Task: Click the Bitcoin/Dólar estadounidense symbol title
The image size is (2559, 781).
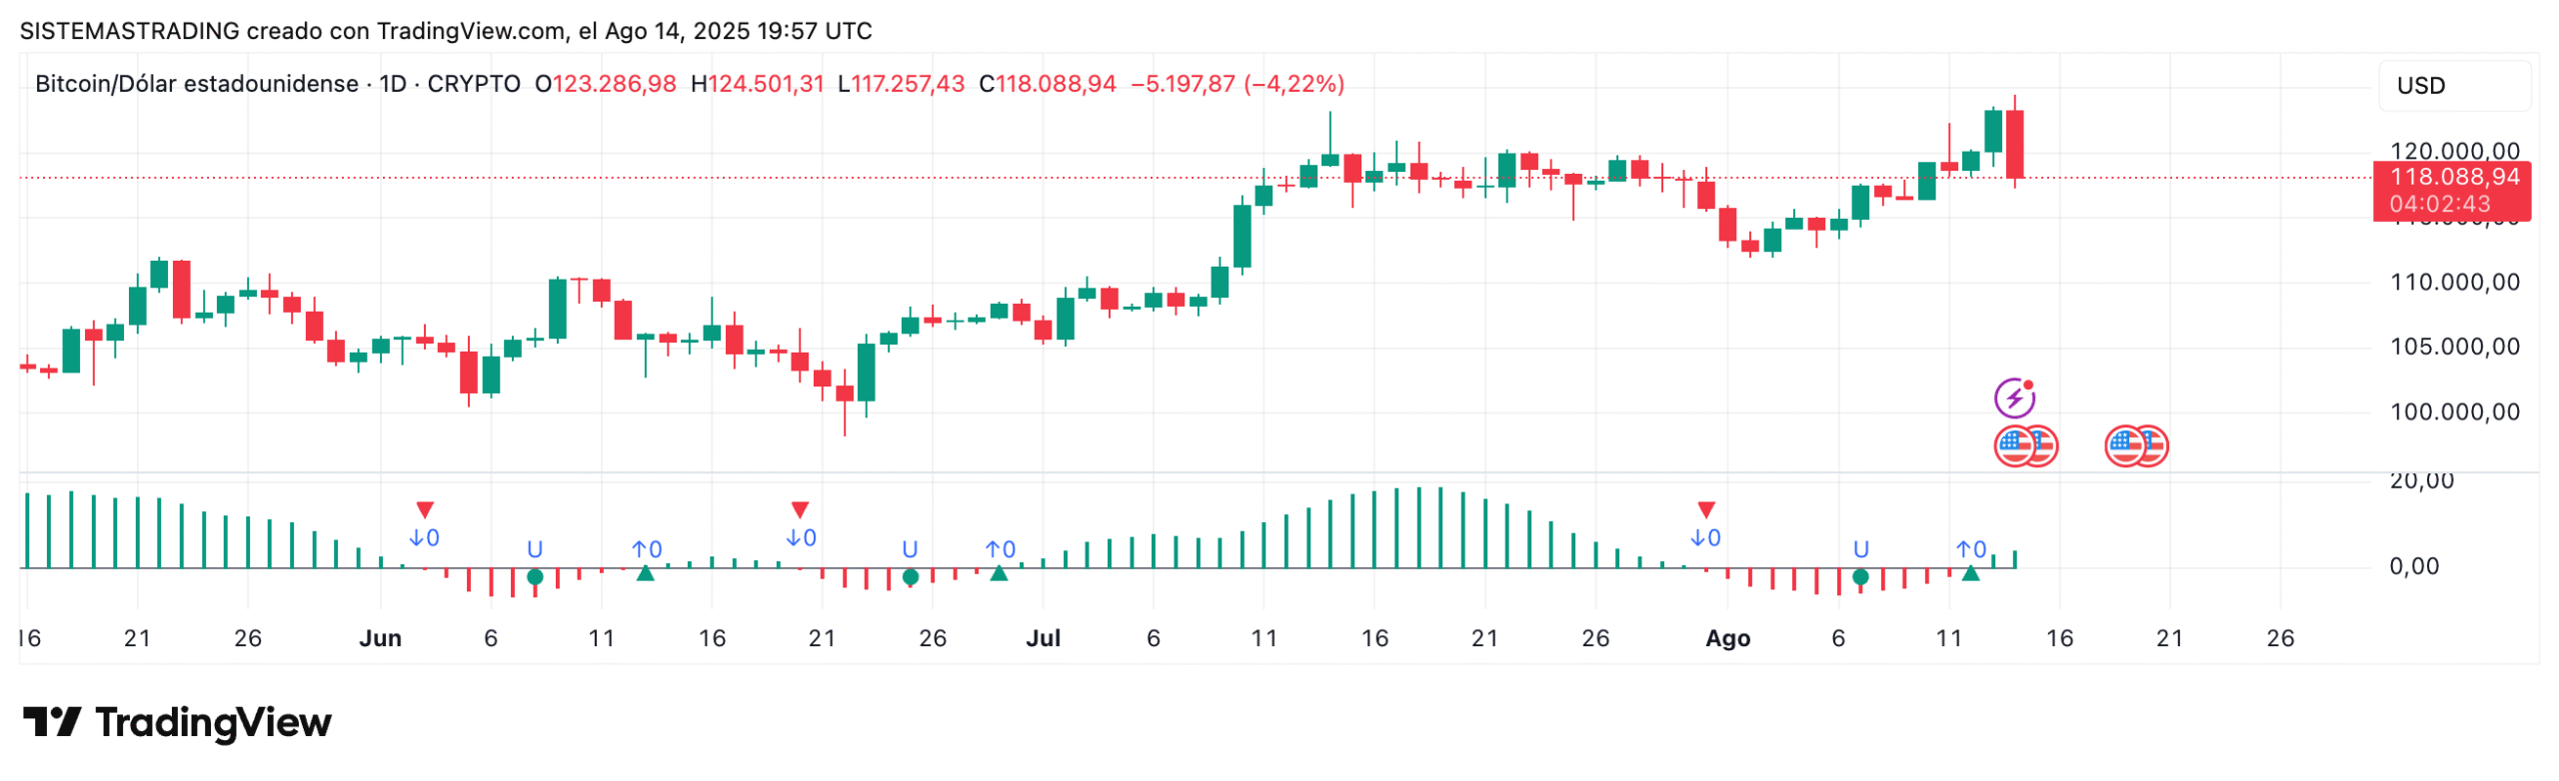Action: 197,84
